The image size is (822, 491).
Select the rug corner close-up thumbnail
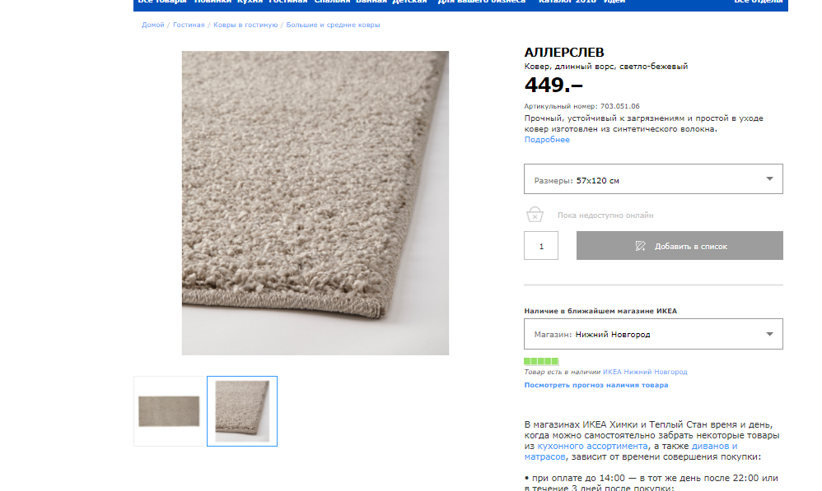coord(242,411)
